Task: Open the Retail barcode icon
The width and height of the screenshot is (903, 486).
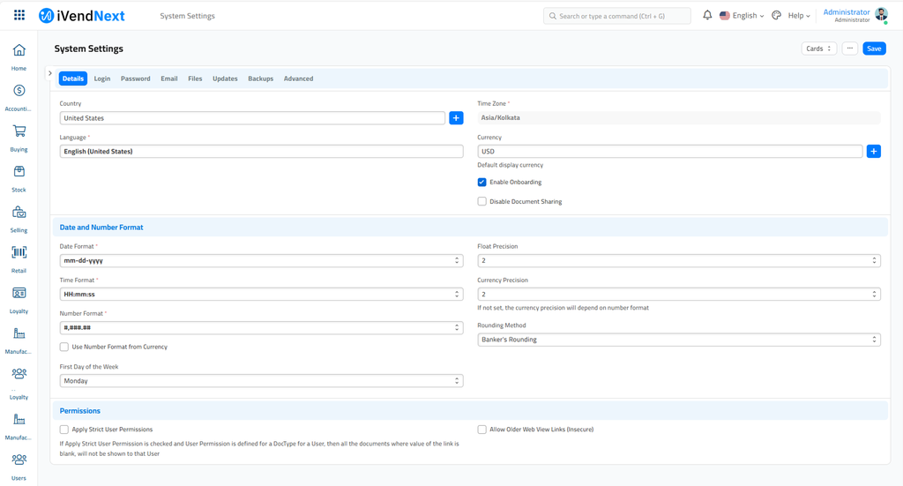Action: click(19, 252)
